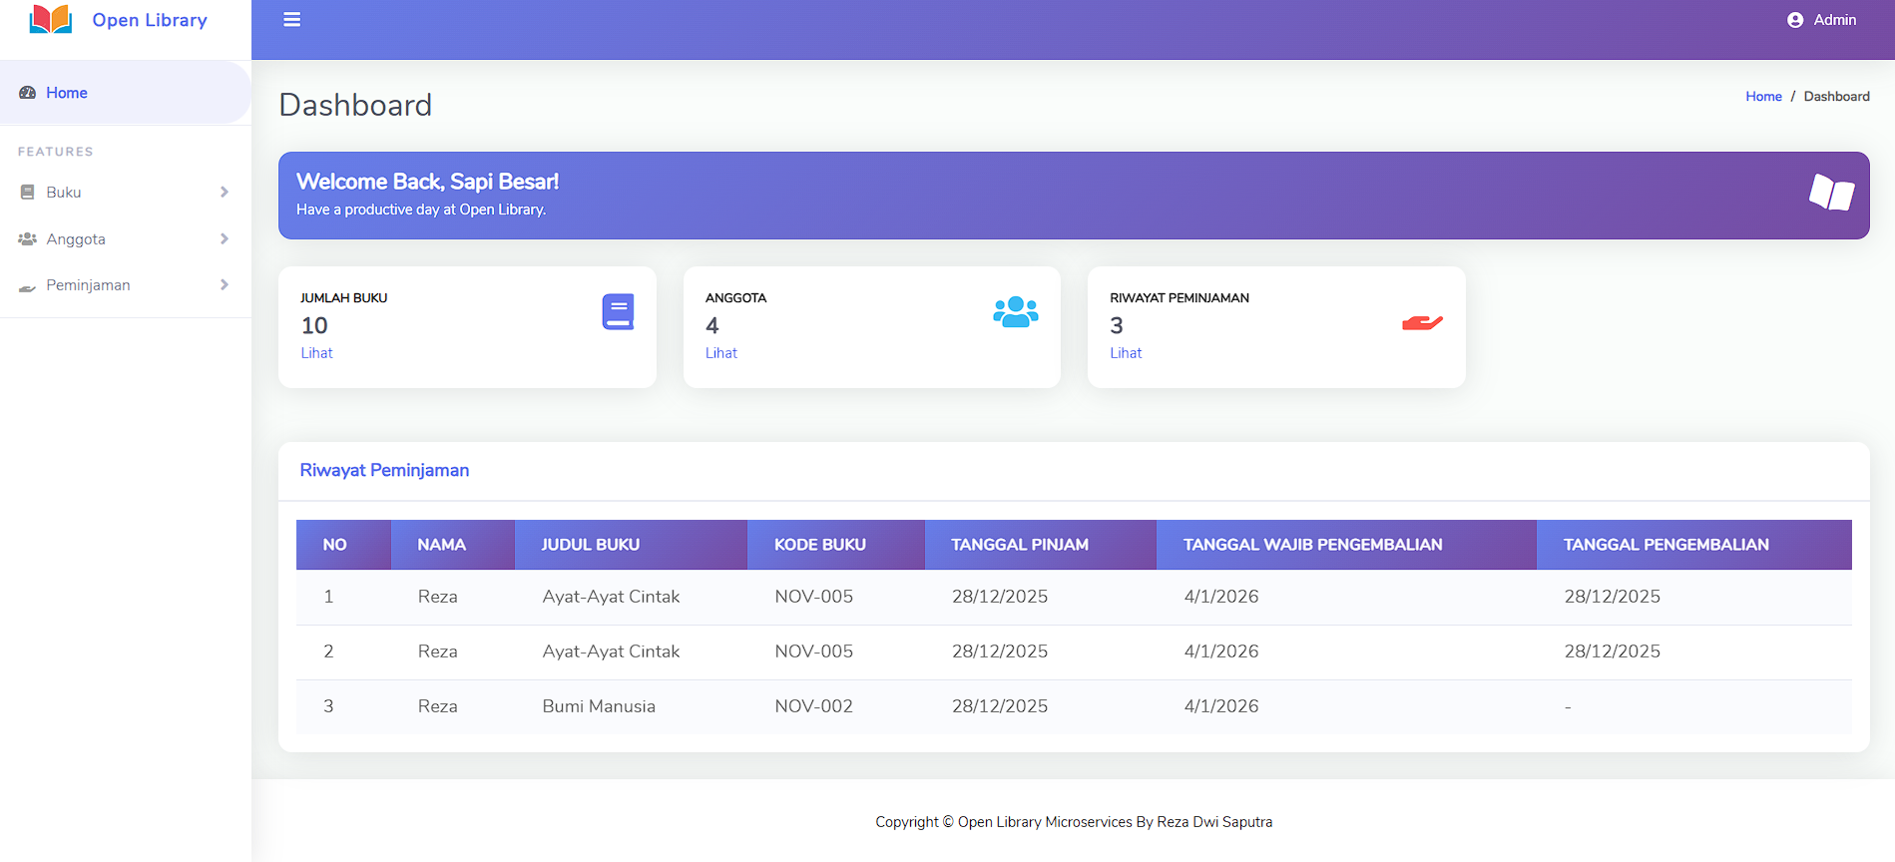Open the Admin account dropdown

(x=1822, y=20)
